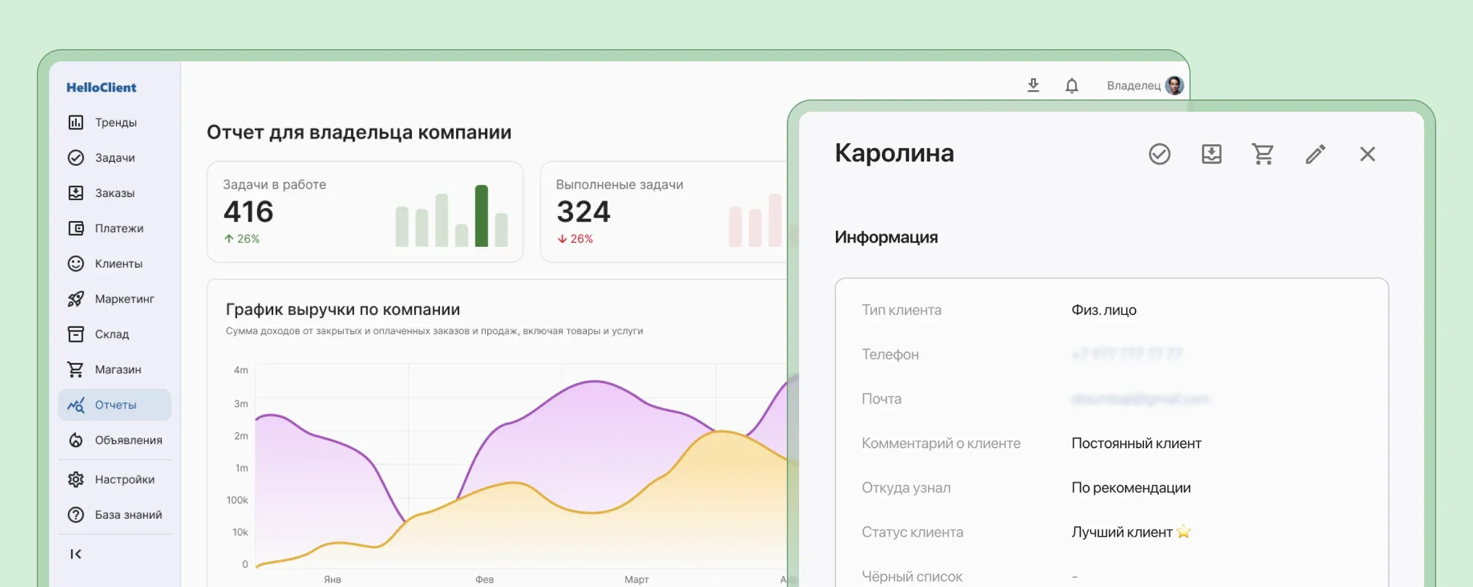Viewport: 1473px width, 587px height.
Task: Select the Платежи icon in the sidebar
Action: [x=76, y=228]
